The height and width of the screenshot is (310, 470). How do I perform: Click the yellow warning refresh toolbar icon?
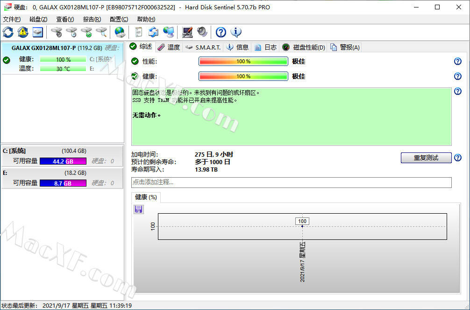(23, 32)
